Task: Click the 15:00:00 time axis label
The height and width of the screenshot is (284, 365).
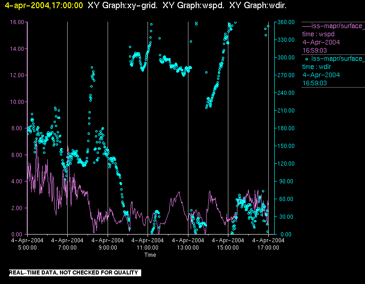Action: coord(228,248)
